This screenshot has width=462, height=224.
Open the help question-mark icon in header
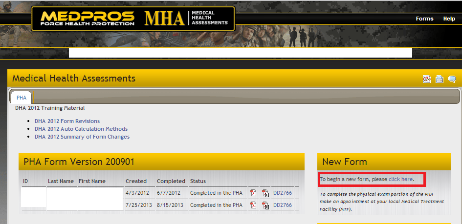pyautogui.click(x=427, y=79)
